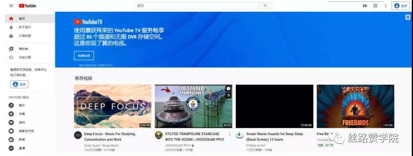The width and height of the screenshot is (413, 156).
Task: Click the 登录 sign-in button in header
Action: (401, 6)
